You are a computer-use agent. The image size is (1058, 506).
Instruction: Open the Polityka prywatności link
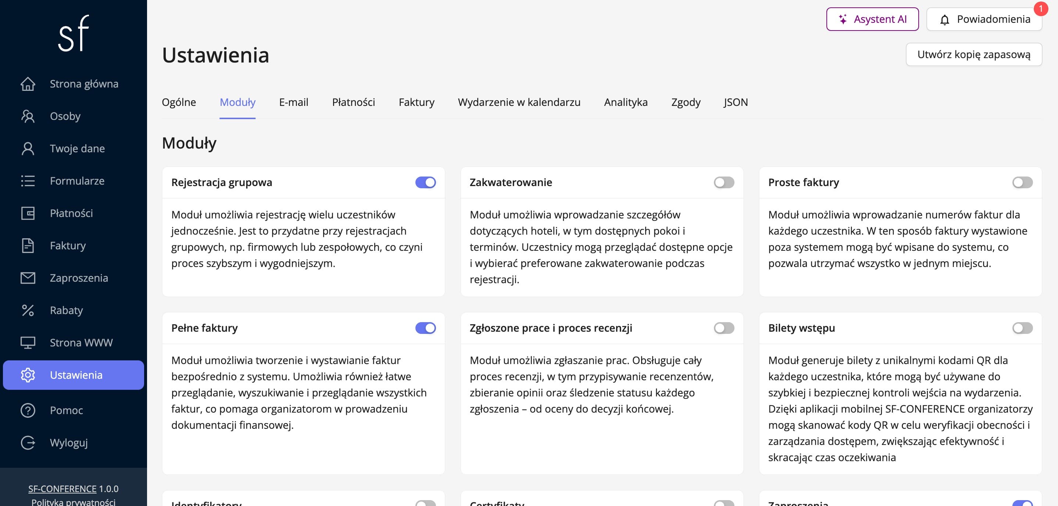click(74, 502)
